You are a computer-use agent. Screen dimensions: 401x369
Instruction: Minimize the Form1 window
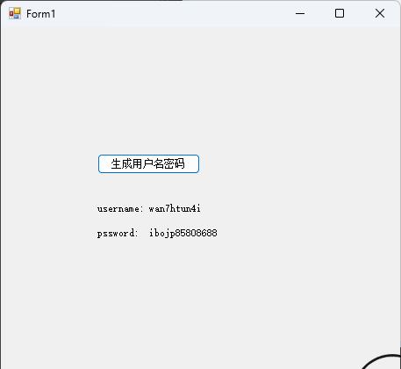point(300,13)
